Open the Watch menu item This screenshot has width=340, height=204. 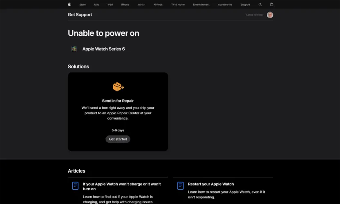(x=141, y=4)
